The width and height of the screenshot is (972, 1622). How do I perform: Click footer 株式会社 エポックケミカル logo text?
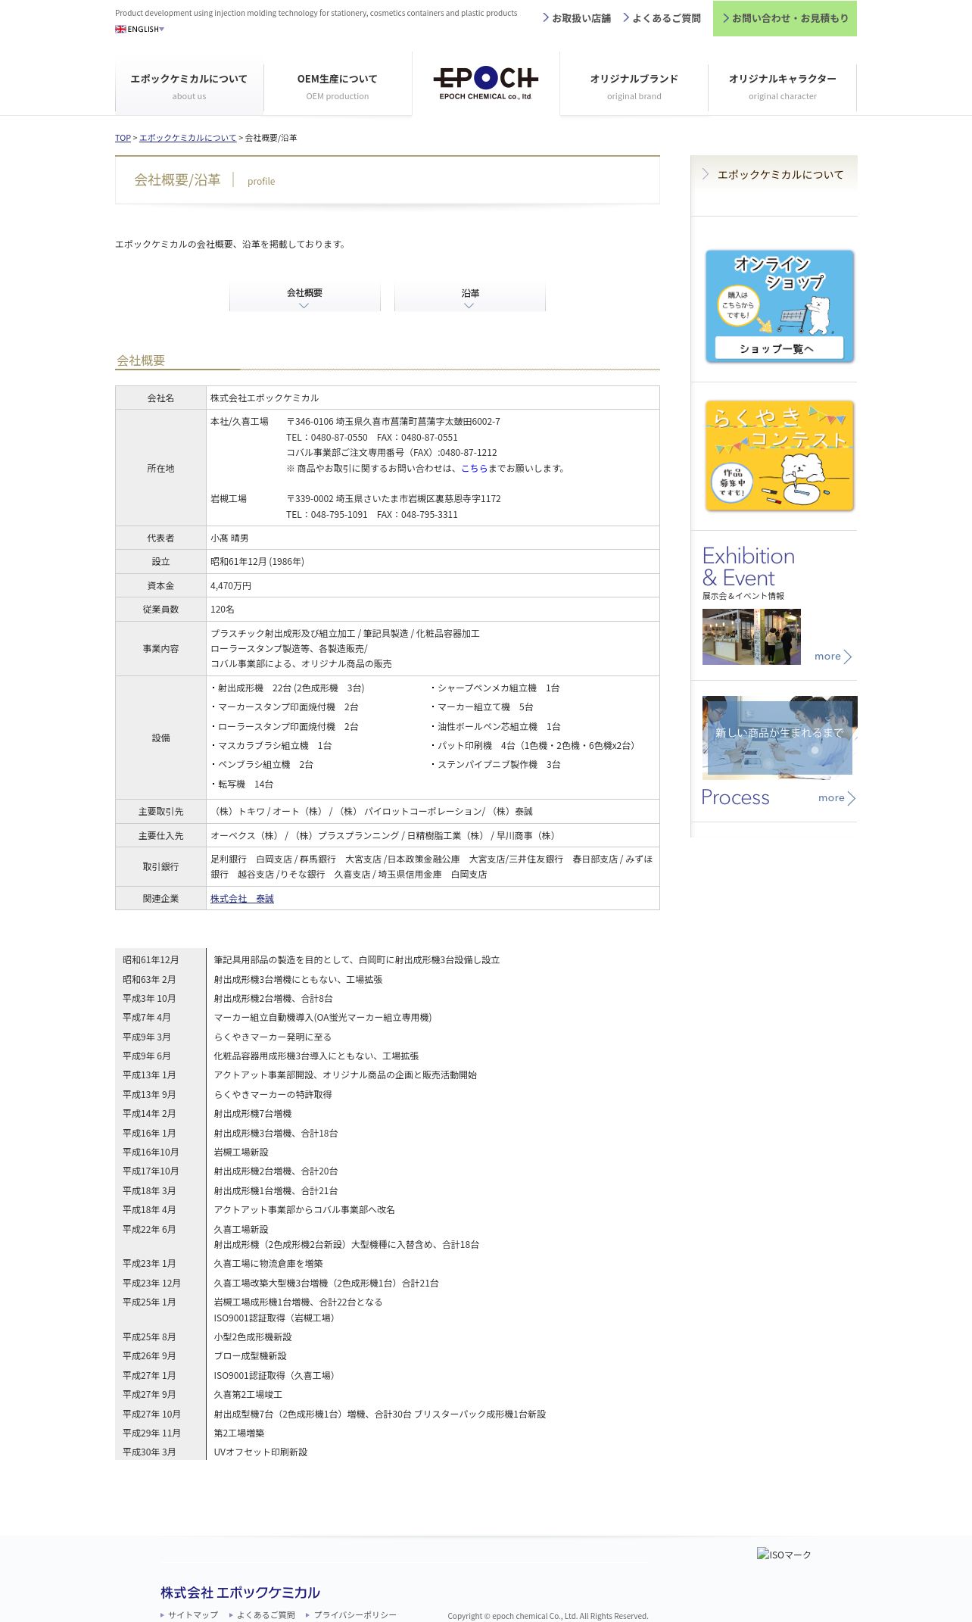(240, 1592)
